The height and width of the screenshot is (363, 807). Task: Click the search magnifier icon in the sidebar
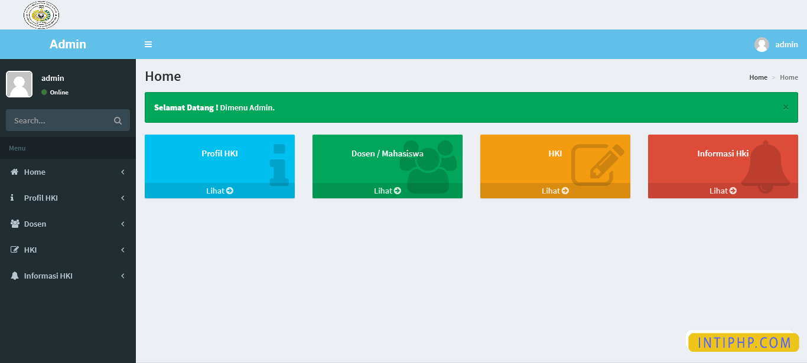[118, 120]
